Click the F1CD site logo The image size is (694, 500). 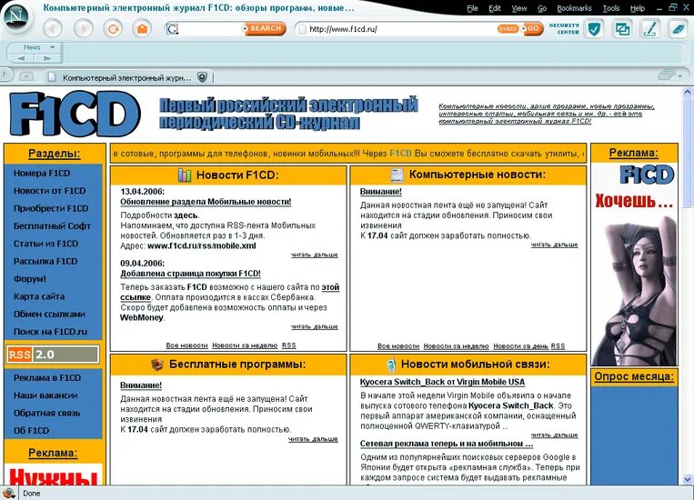click(x=75, y=114)
